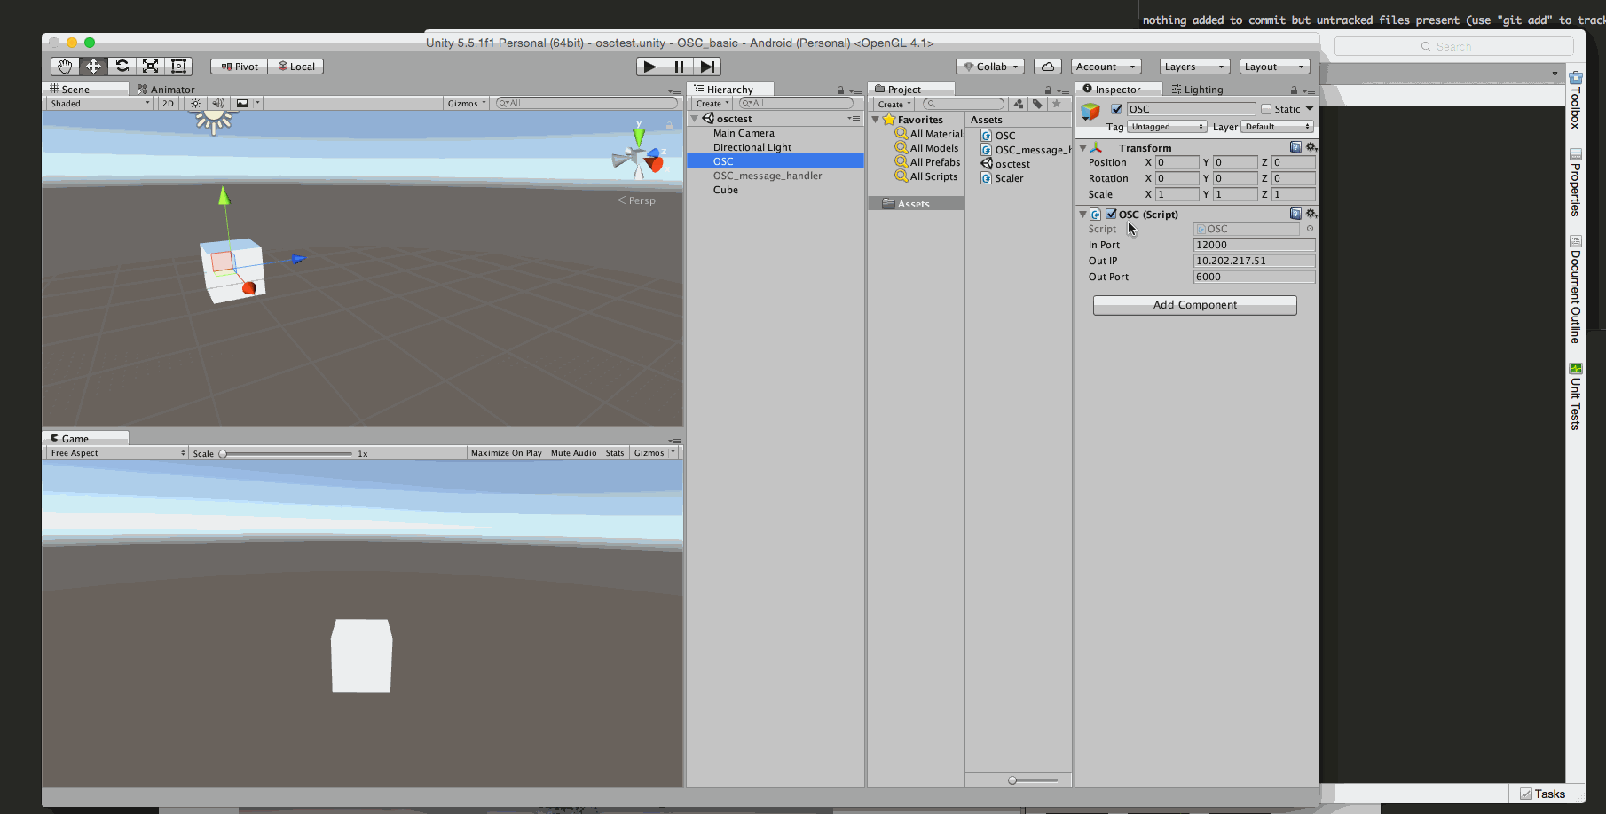
Task: Collapse the Transform component
Action: tap(1083, 148)
